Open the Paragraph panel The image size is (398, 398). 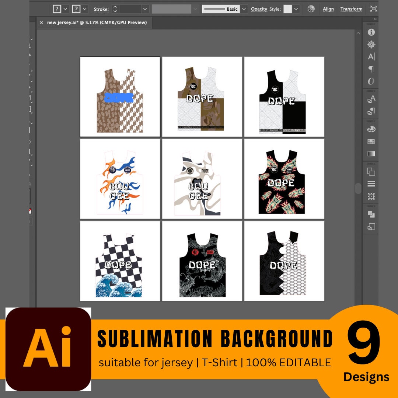pyautogui.click(x=371, y=68)
